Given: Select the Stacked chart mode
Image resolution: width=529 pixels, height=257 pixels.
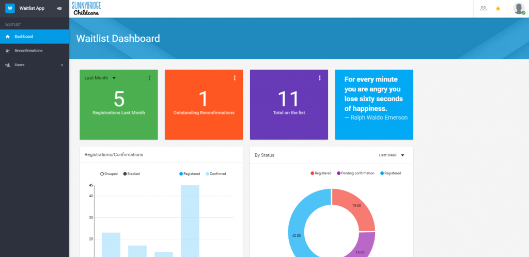Looking at the screenshot, I should click(131, 174).
